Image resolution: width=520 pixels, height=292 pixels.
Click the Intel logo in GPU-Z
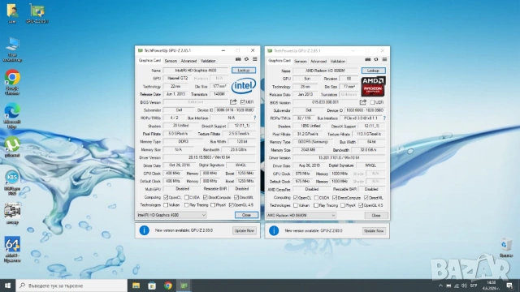244,86
